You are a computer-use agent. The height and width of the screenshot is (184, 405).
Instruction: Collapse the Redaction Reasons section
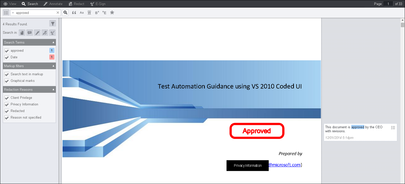[53, 89]
